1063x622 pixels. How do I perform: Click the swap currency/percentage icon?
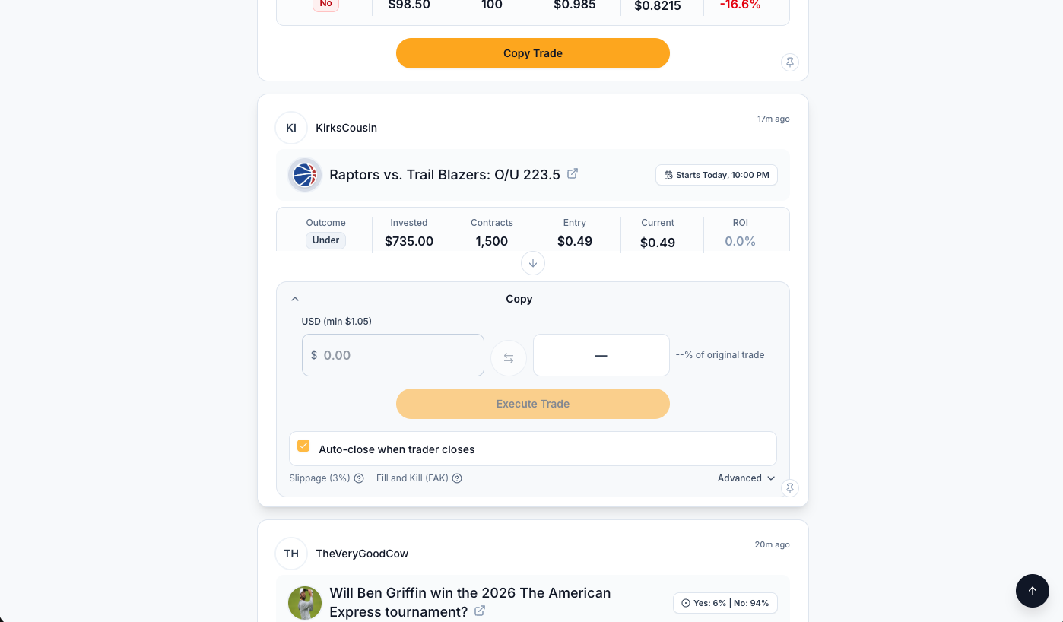click(x=508, y=357)
